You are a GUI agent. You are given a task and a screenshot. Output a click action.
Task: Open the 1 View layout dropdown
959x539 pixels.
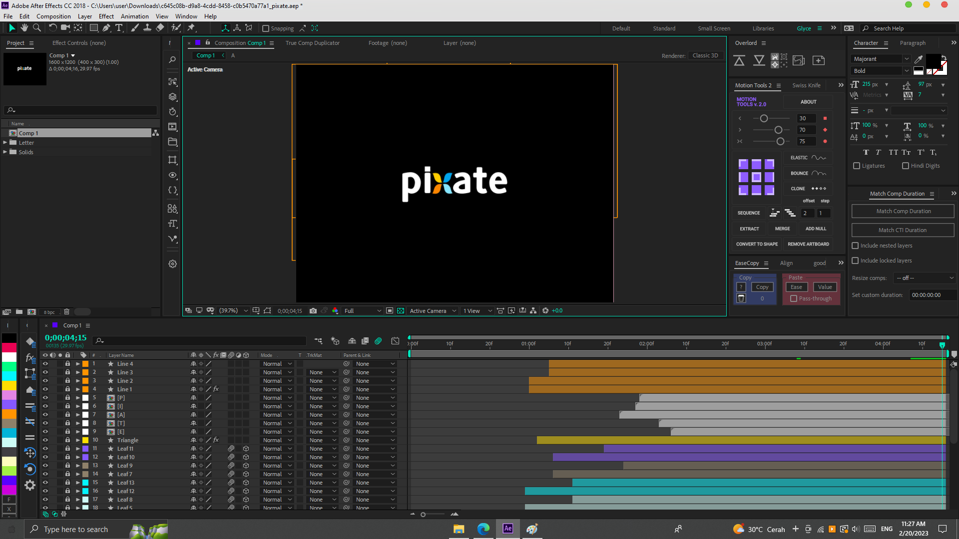pyautogui.click(x=477, y=310)
